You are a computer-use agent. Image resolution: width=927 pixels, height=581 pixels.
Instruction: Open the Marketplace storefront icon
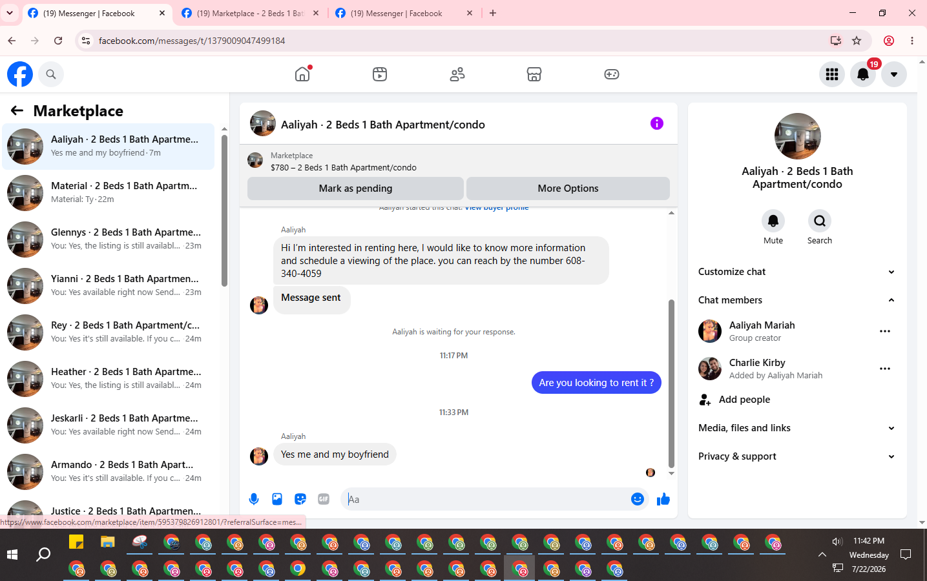[x=534, y=74]
